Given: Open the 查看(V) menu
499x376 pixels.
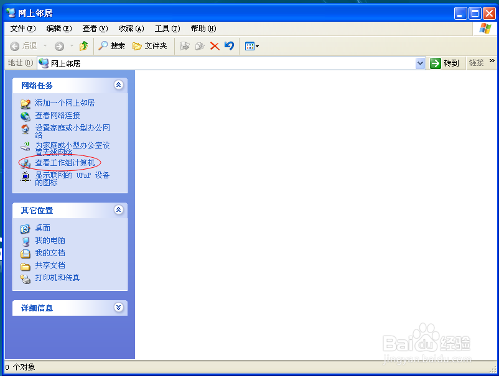Looking at the screenshot, I should [95, 29].
